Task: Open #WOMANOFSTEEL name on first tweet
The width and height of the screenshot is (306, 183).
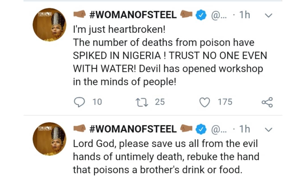Action: coord(133,15)
